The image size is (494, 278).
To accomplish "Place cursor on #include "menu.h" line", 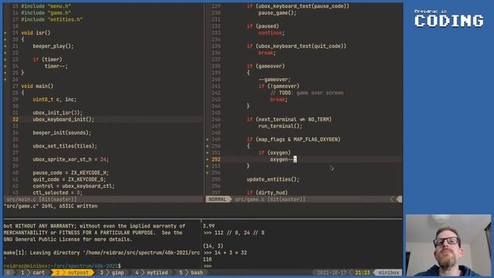I will tap(46, 6).
